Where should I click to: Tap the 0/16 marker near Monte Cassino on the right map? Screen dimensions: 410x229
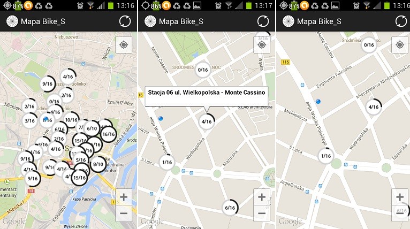click(x=369, y=45)
